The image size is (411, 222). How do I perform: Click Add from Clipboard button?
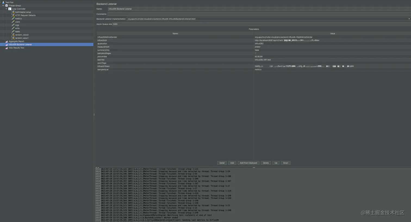248,163
